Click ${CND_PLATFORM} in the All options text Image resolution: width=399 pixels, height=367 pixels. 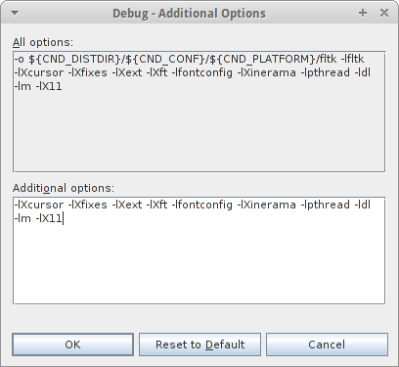point(263,60)
